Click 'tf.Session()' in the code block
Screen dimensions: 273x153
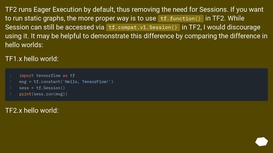50,88
